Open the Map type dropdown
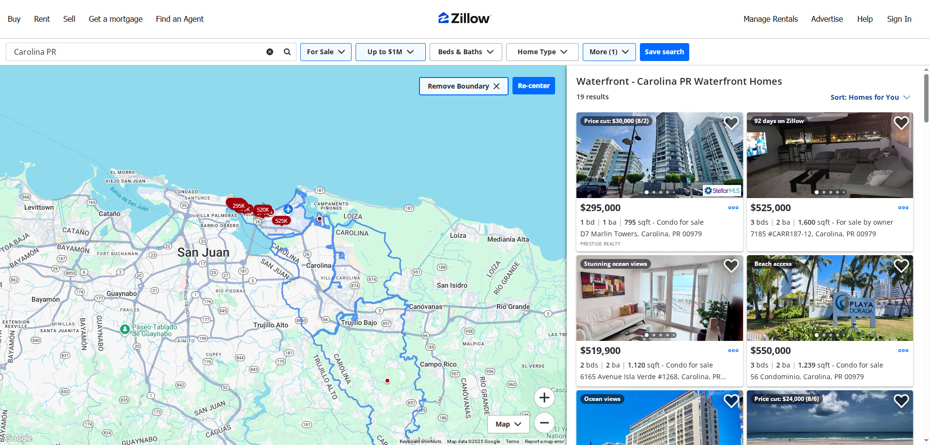 click(x=509, y=424)
